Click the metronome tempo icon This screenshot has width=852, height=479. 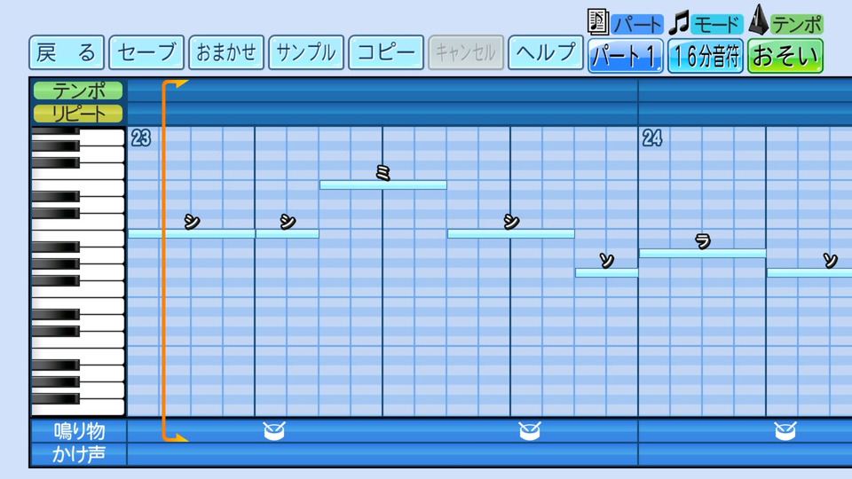pyautogui.click(x=759, y=20)
